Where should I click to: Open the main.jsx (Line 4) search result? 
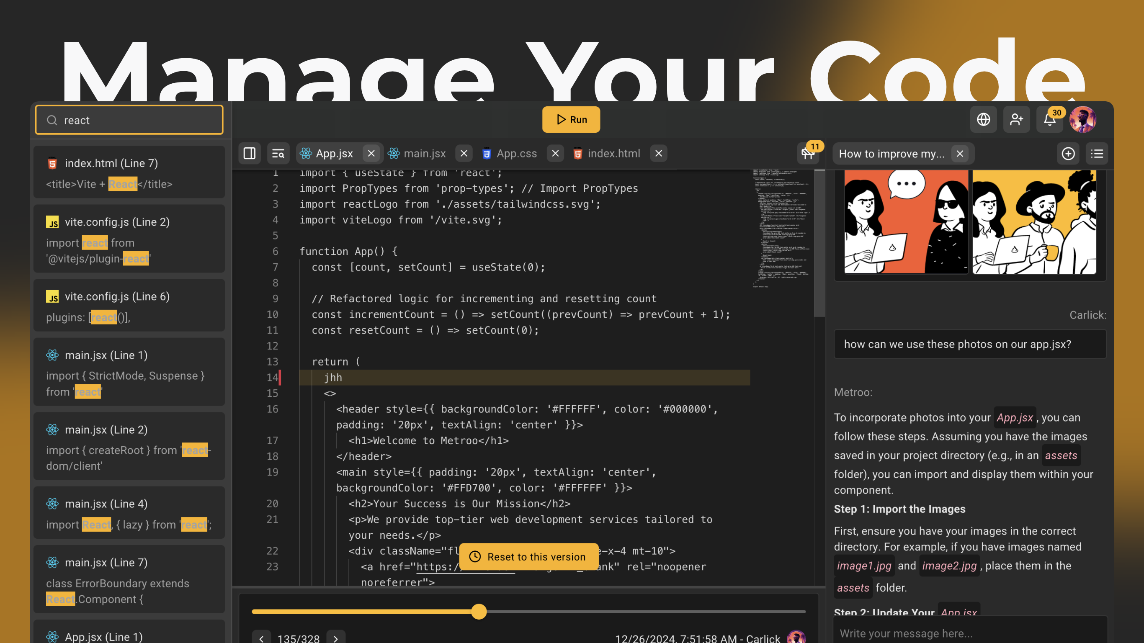tap(129, 513)
